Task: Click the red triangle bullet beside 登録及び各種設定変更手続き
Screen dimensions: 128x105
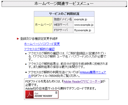Action: [18, 39]
